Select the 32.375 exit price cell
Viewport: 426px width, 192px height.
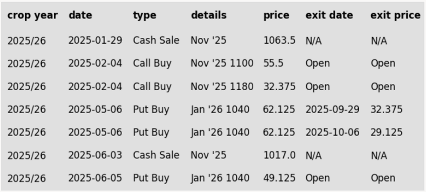386,110
